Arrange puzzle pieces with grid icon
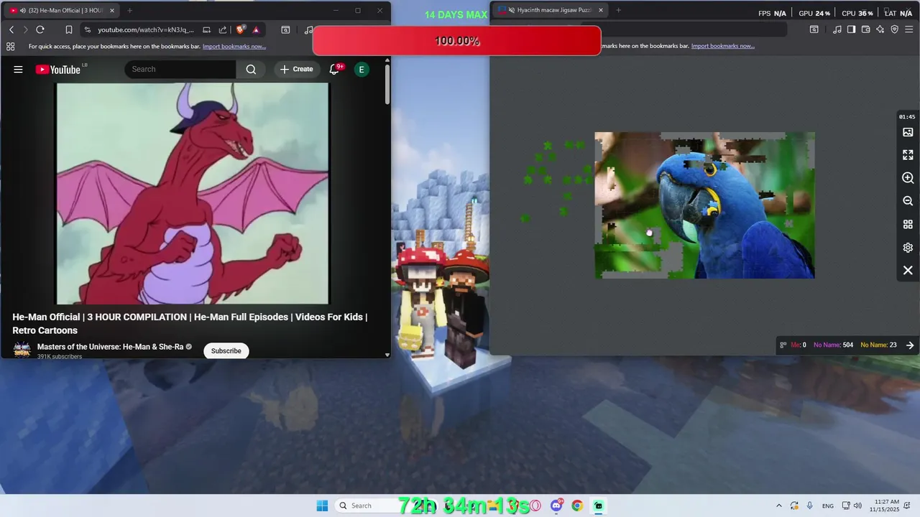The height and width of the screenshot is (517, 920). coord(908,224)
